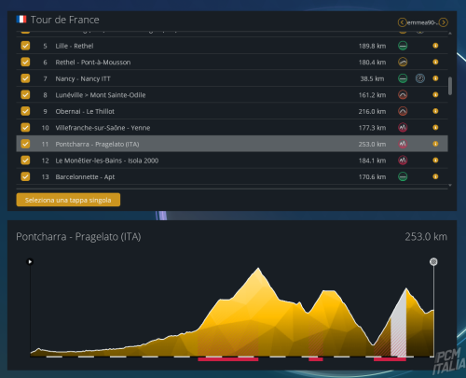Click the 38.5 km distance value
Viewport: 466px width, 378px height.
click(x=372, y=78)
